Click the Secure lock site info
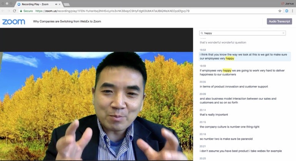 pos(27,11)
